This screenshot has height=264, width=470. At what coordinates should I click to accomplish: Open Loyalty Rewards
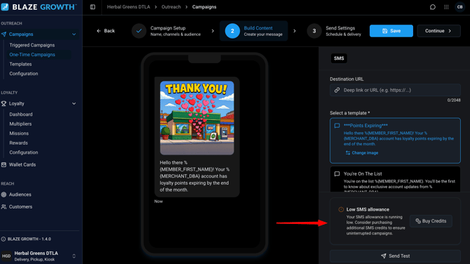pos(18,143)
